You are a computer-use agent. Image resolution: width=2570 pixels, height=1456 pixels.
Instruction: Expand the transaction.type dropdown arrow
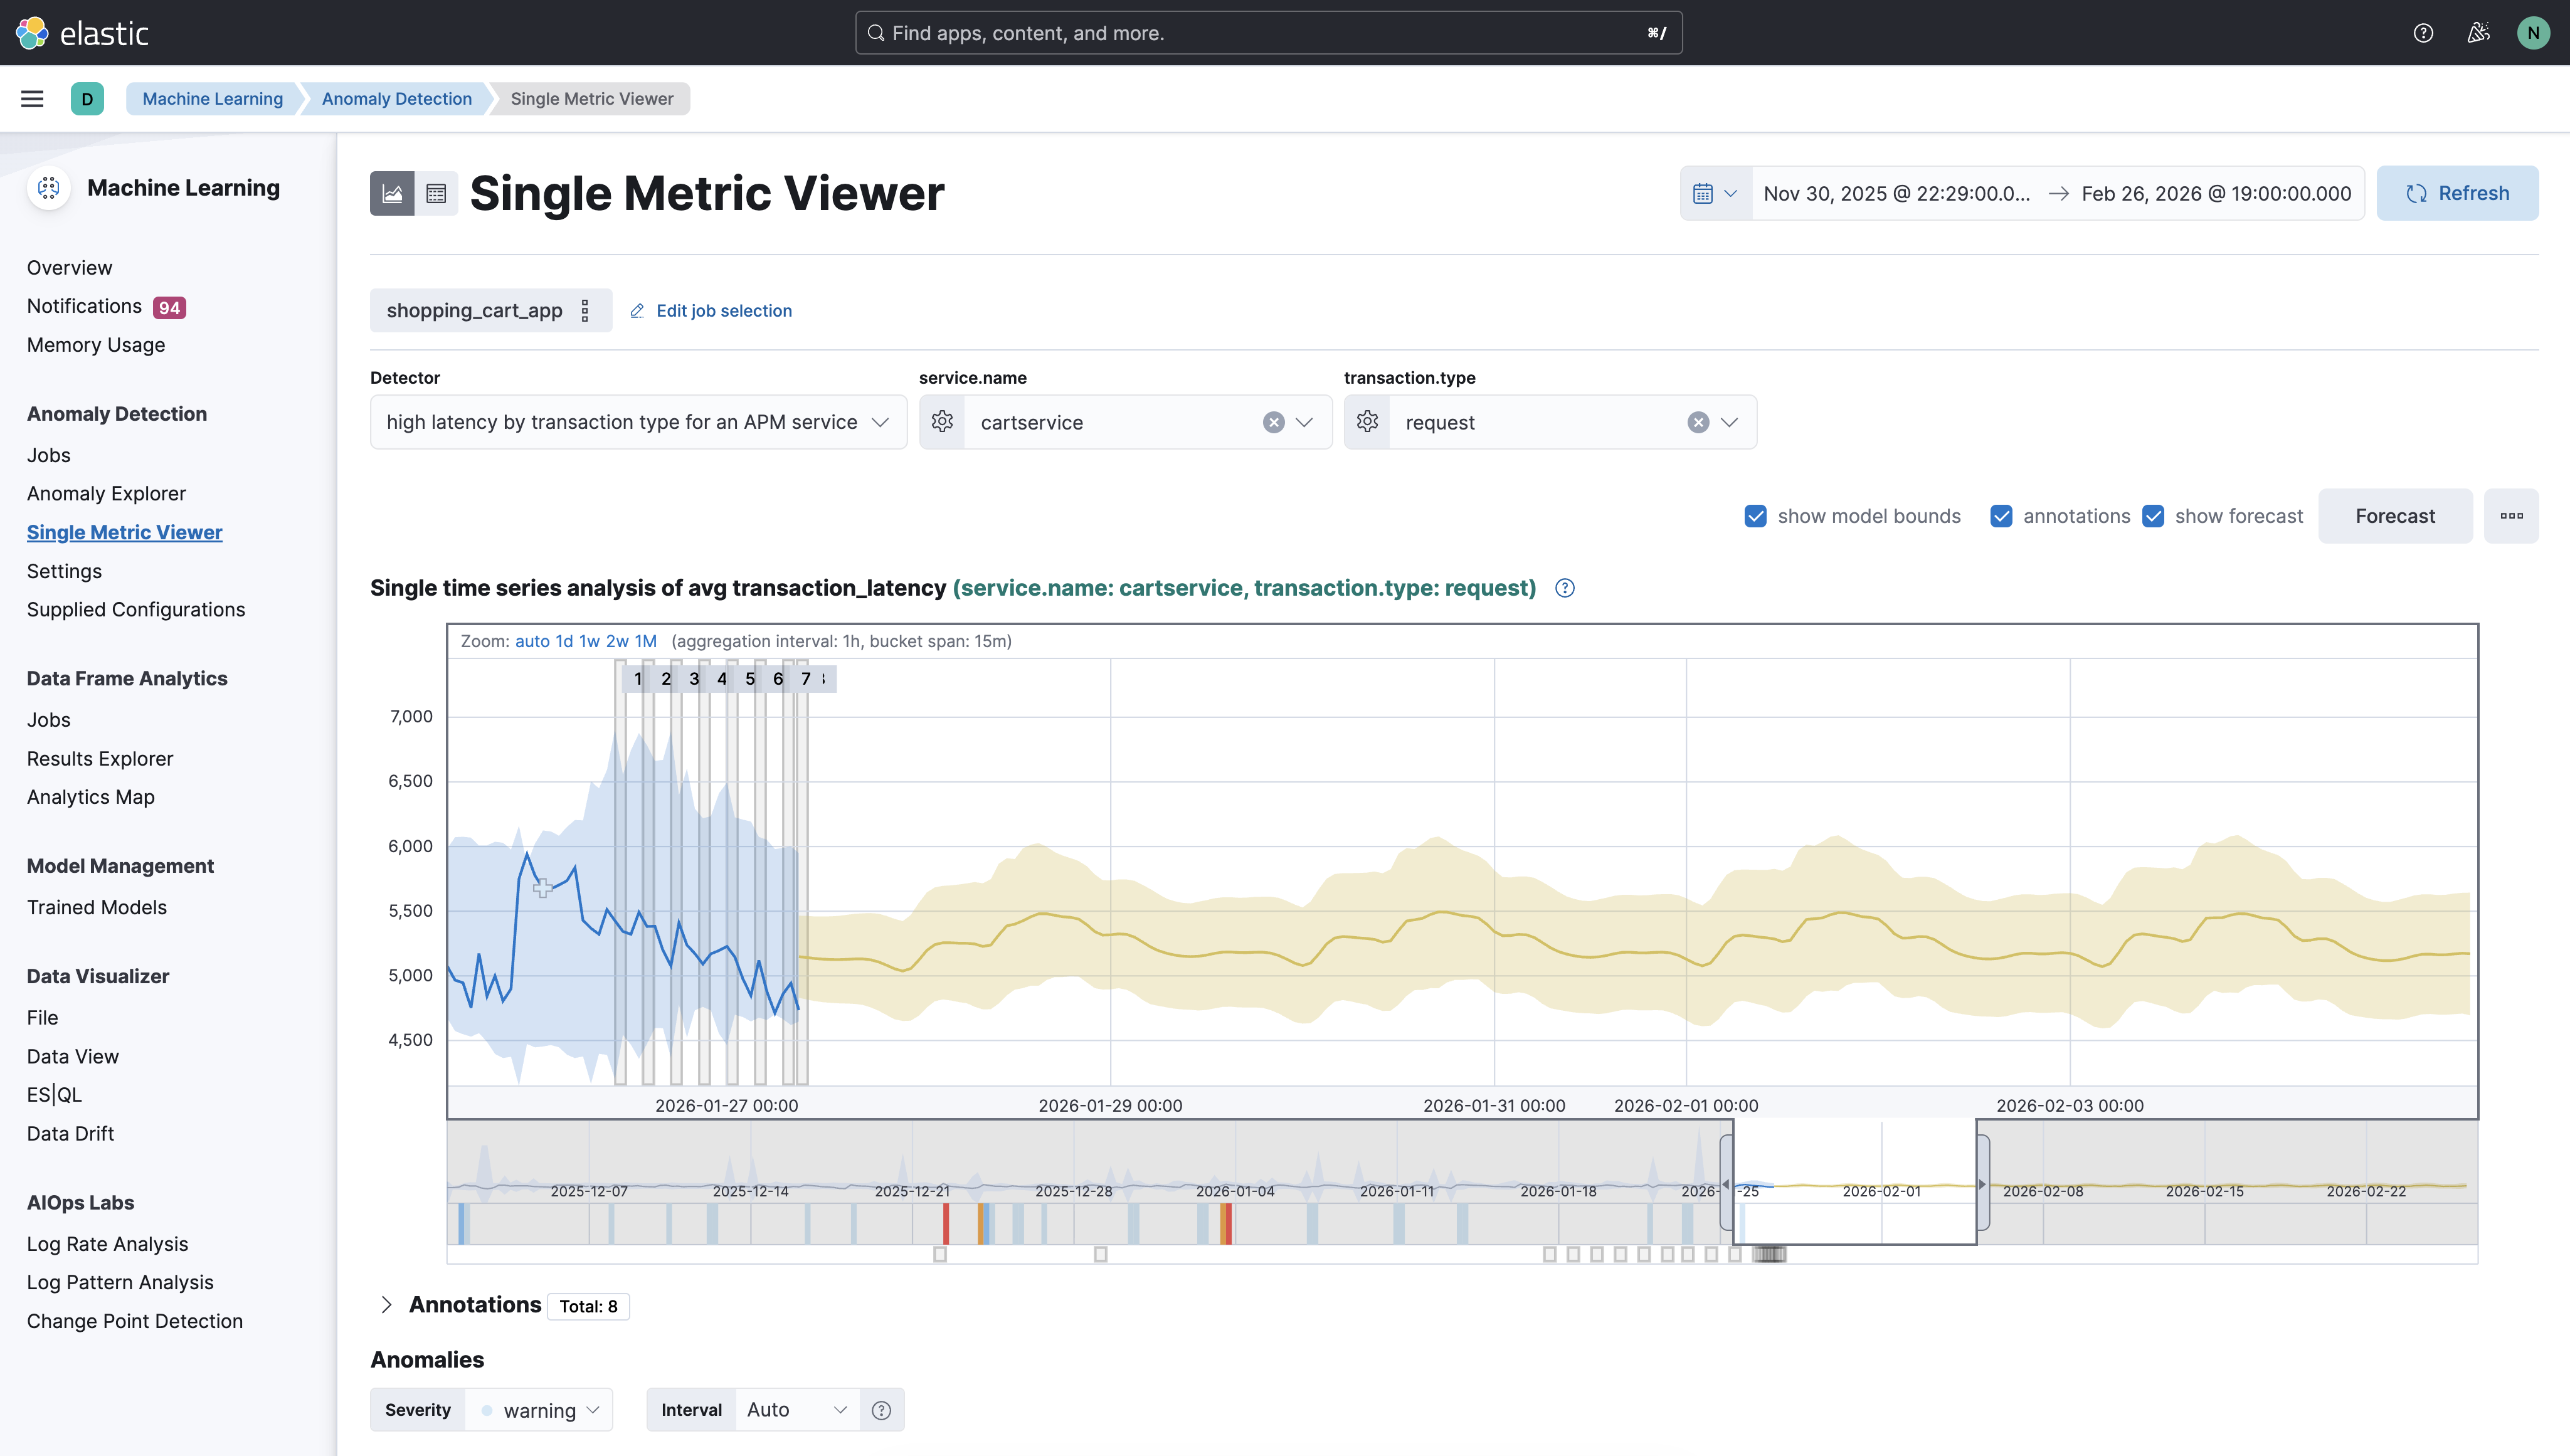(x=1729, y=422)
